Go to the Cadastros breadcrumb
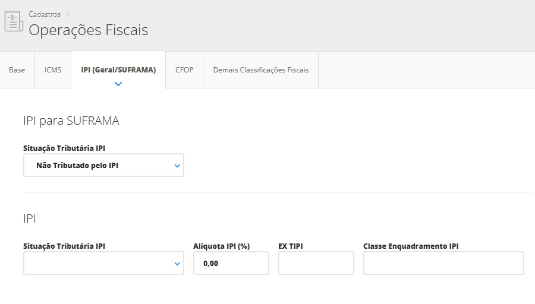The image size is (535, 304). point(45,14)
